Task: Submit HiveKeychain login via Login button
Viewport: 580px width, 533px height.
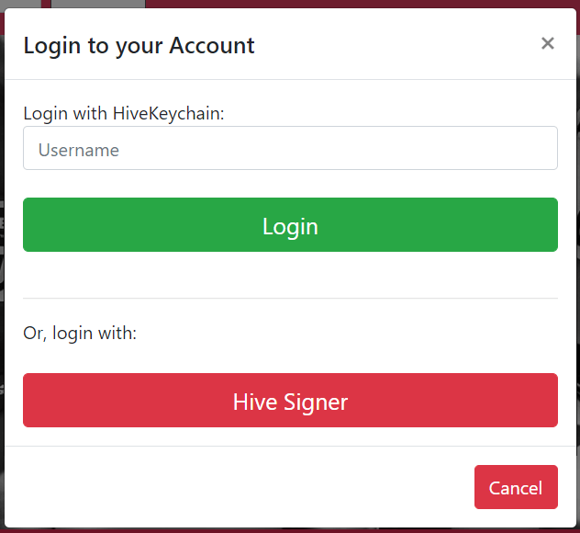Action: tap(290, 225)
